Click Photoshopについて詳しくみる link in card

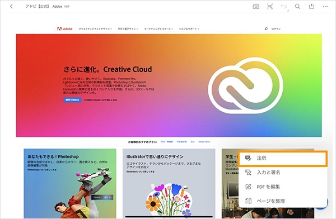point(42,170)
